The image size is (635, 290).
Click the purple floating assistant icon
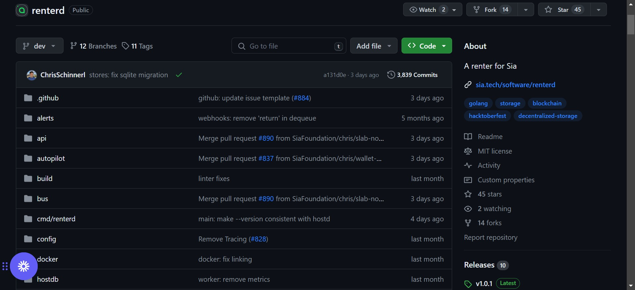point(24,266)
